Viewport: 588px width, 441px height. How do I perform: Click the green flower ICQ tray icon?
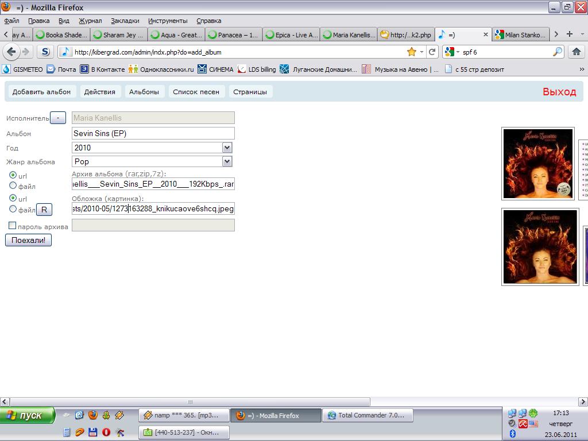[x=533, y=413]
